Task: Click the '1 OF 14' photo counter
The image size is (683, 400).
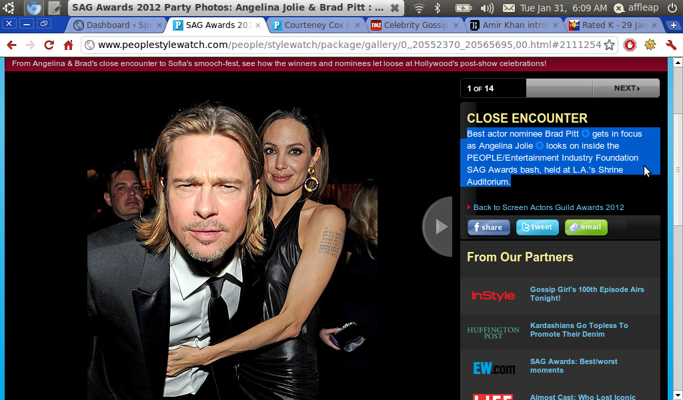Action: pos(480,89)
